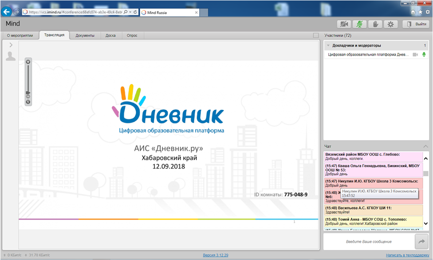Click the room ID 775-048-9 text
This screenshot has width=433, height=260.
296,195
